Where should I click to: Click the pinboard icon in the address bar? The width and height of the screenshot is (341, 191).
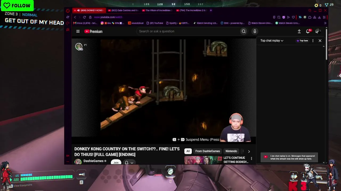pyautogui.click(x=274, y=17)
